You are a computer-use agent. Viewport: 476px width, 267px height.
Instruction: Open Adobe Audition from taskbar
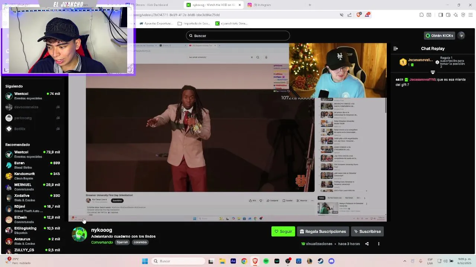pos(233,261)
